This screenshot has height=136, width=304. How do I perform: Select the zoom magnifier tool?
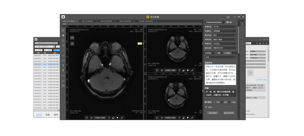tap(63, 45)
